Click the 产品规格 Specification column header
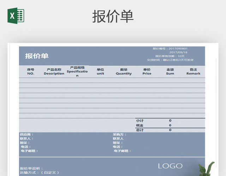226x176 pixels. (77, 71)
